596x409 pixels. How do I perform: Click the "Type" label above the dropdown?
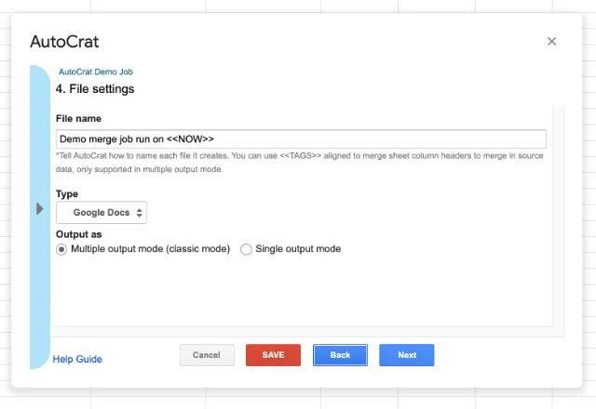pyautogui.click(x=67, y=194)
